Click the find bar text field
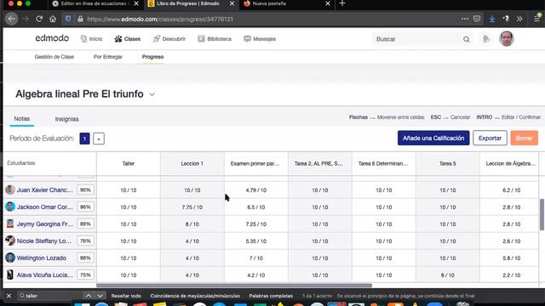This screenshot has height=306, width=545. [50, 296]
